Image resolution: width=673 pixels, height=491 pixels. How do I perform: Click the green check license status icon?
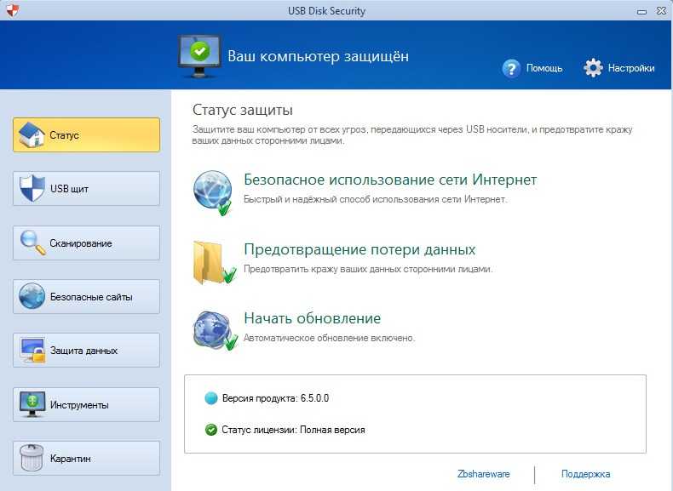tap(211, 430)
